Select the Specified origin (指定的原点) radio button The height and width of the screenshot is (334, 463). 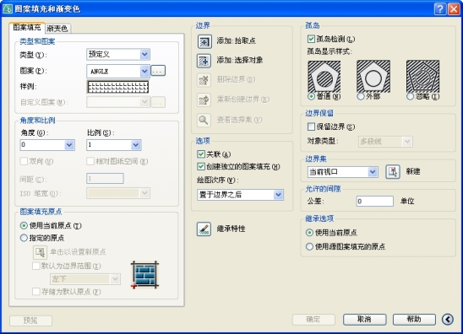click(x=24, y=238)
